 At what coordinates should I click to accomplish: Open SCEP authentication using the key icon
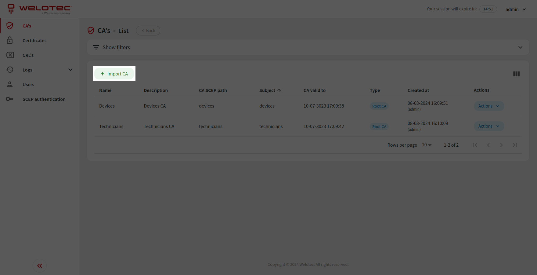10,99
